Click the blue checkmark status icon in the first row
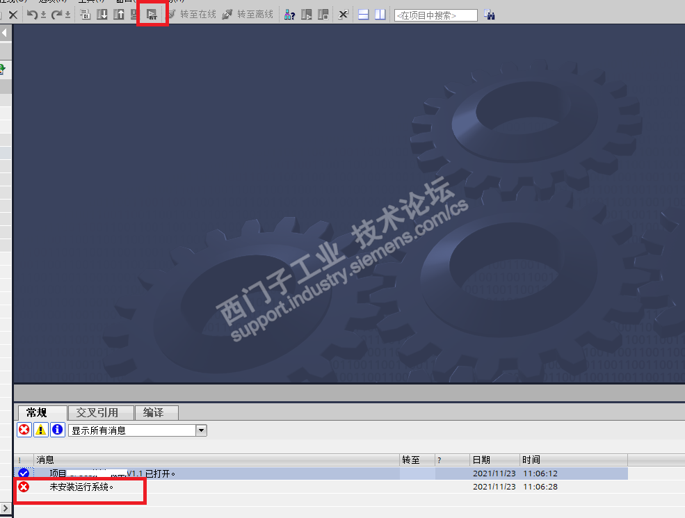Viewport: 685px width, 518px height. tap(24, 473)
